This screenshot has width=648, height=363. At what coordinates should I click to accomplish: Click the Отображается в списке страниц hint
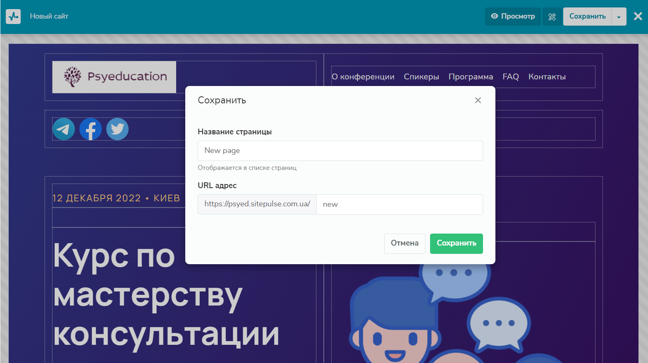[247, 168]
